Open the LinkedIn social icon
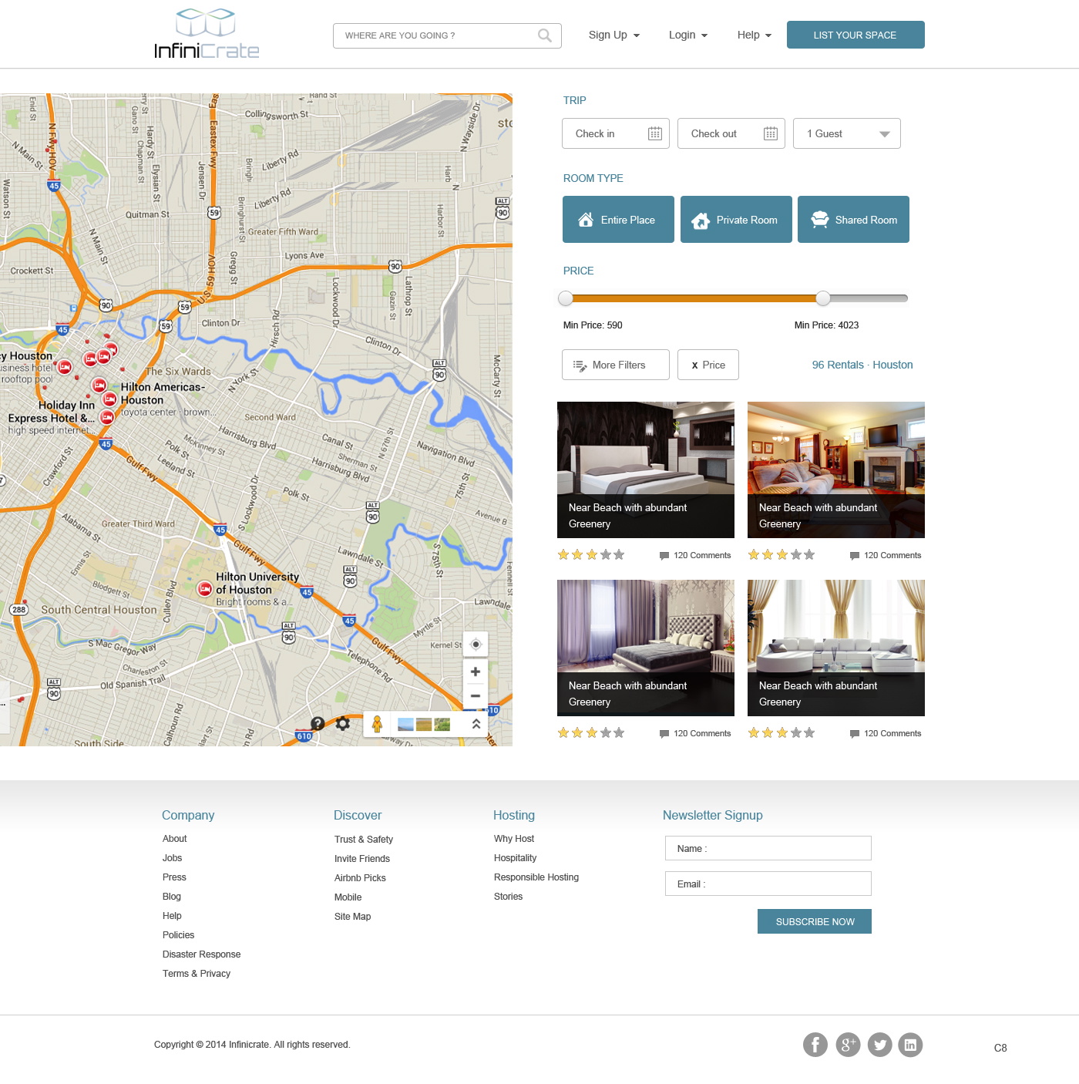 click(910, 1045)
